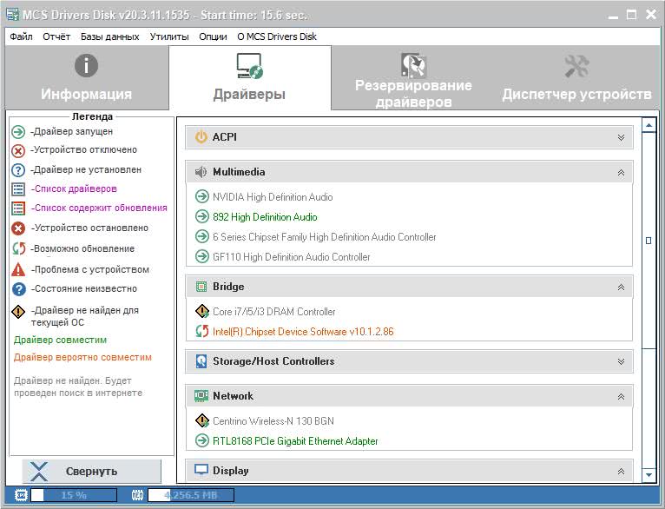Click the 'Список содержит обновления' legend icon
This screenshot has height=509, width=665.
[18, 208]
